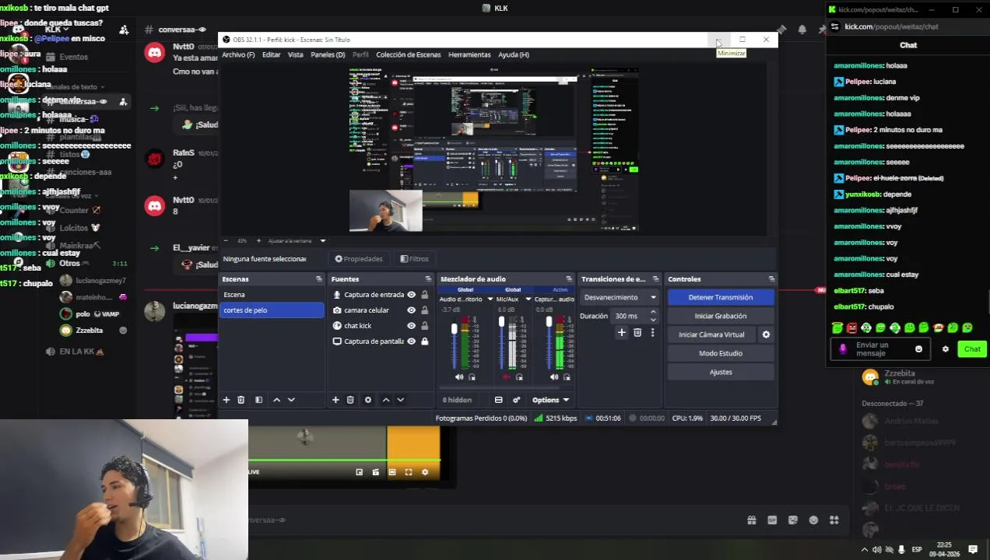This screenshot has height=560, width=990.
Task: Mute Audio del escritorio channel
Action: click(458, 377)
